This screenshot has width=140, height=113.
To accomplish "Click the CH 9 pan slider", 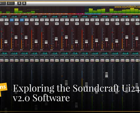I will [54, 57].
